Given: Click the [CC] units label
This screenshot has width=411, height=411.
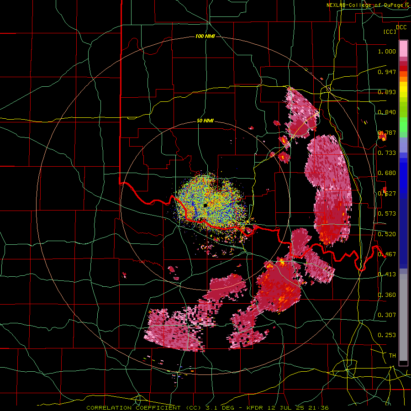Looking at the screenshot, I should pos(390,32).
